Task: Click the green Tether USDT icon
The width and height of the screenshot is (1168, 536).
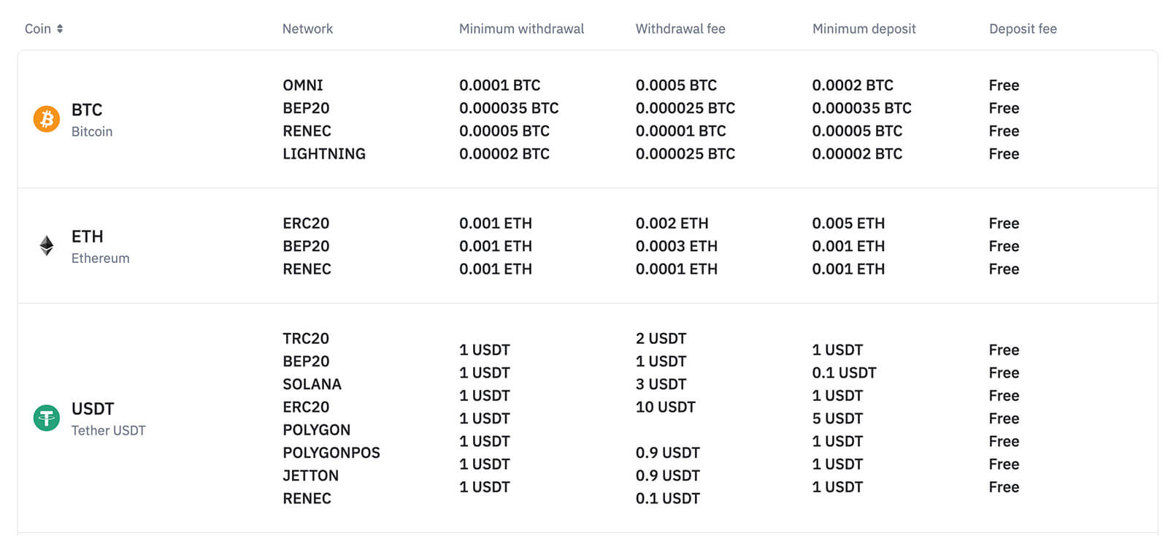Action: click(x=46, y=418)
